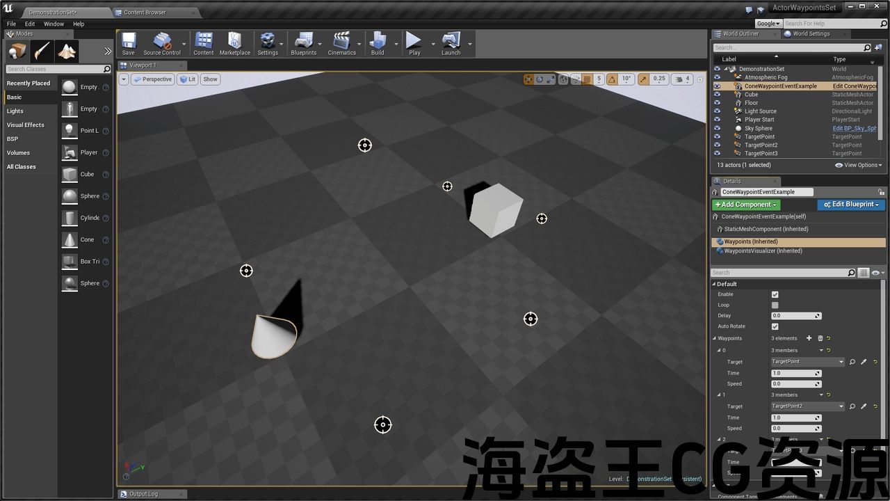Hide the Cube actor in outliner

click(717, 95)
